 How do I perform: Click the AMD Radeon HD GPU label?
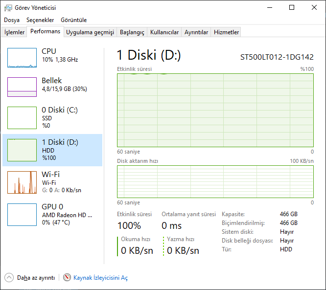tap(67, 215)
